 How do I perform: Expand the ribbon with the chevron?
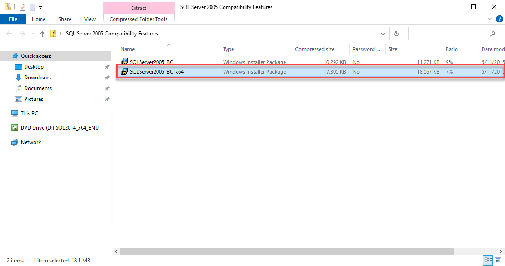[490, 19]
